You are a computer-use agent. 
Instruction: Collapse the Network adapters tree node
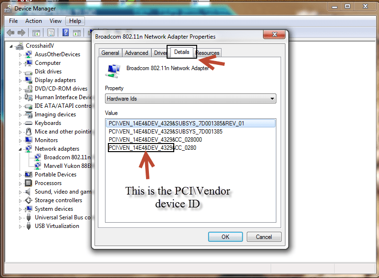coord(21,149)
